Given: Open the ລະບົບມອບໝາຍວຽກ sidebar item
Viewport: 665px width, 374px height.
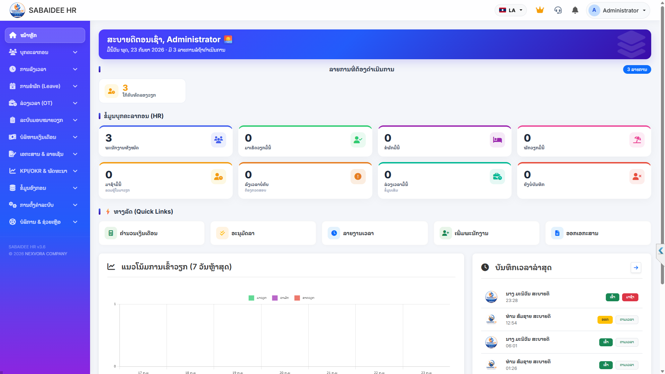Looking at the screenshot, I should 45,120.
